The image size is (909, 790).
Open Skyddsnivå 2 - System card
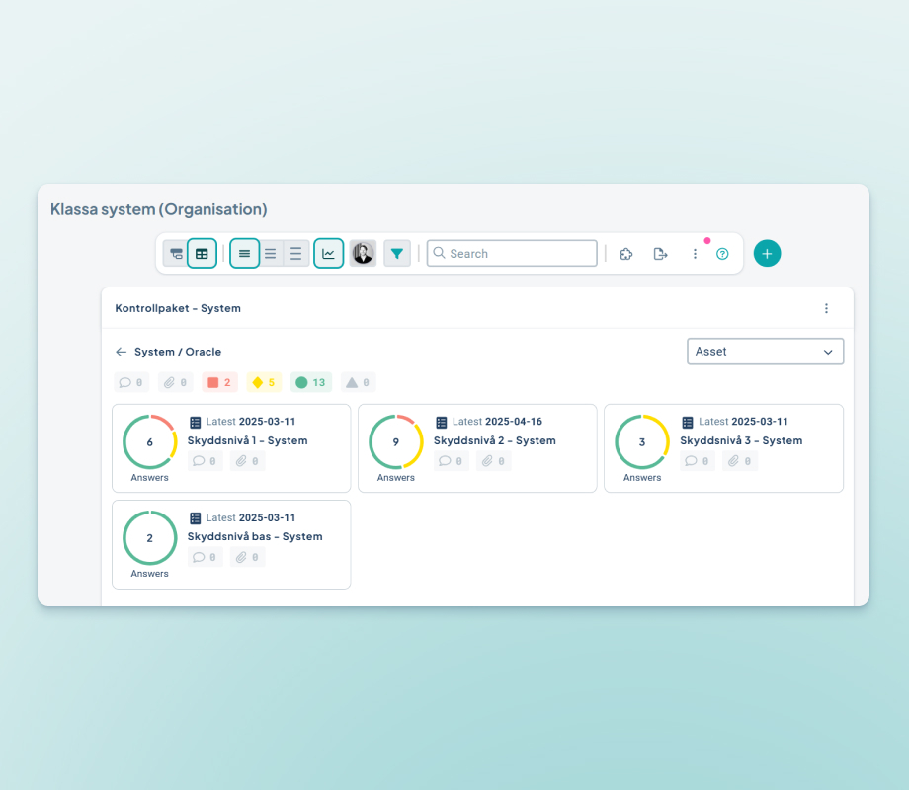coord(494,440)
